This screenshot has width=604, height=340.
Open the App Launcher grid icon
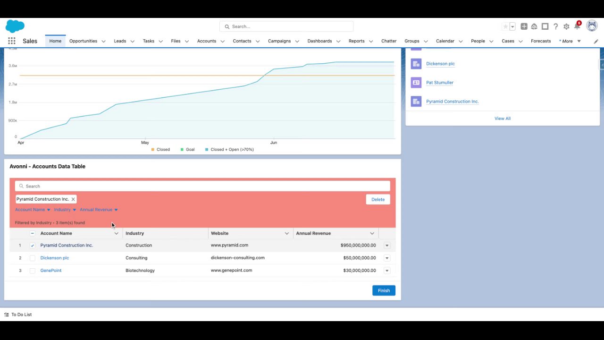click(11, 41)
